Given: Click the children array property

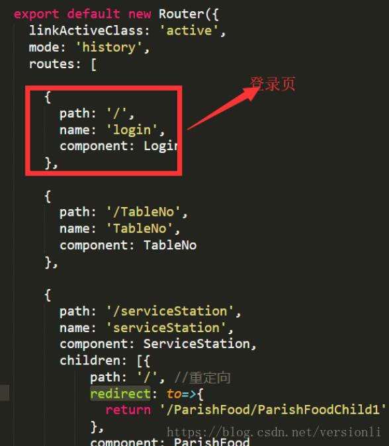Looking at the screenshot, I should click(x=91, y=361).
